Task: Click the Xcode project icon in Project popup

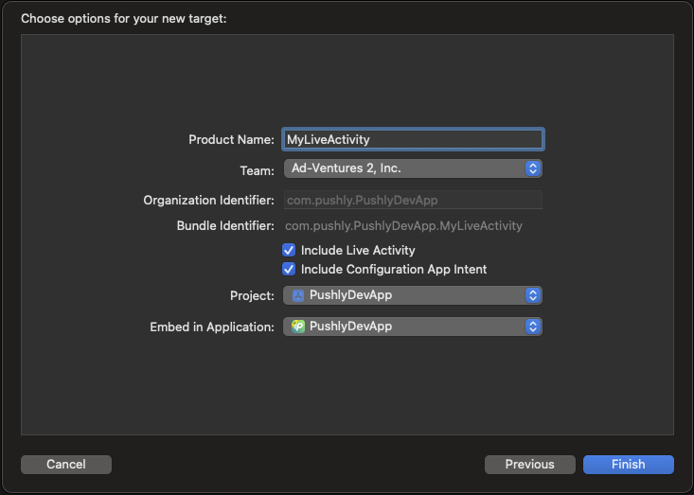Action: click(298, 295)
